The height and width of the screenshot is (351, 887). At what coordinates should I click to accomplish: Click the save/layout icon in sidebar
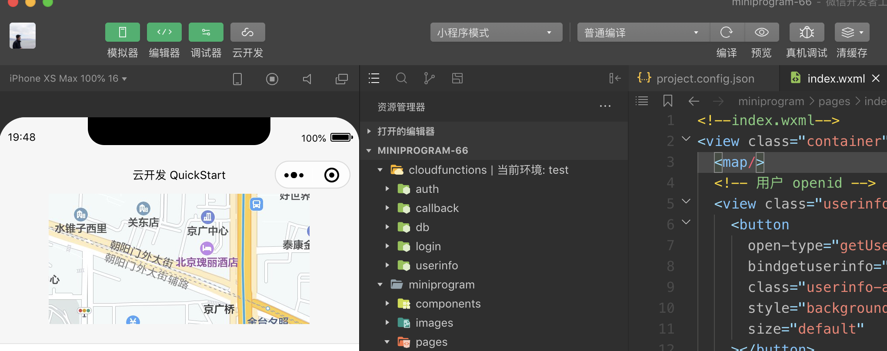coord(457,78)
